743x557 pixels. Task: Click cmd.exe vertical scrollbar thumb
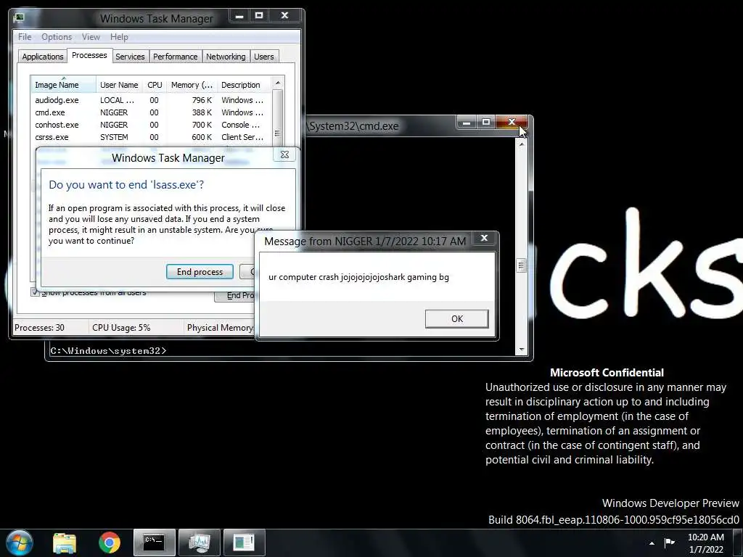(521, 265)
